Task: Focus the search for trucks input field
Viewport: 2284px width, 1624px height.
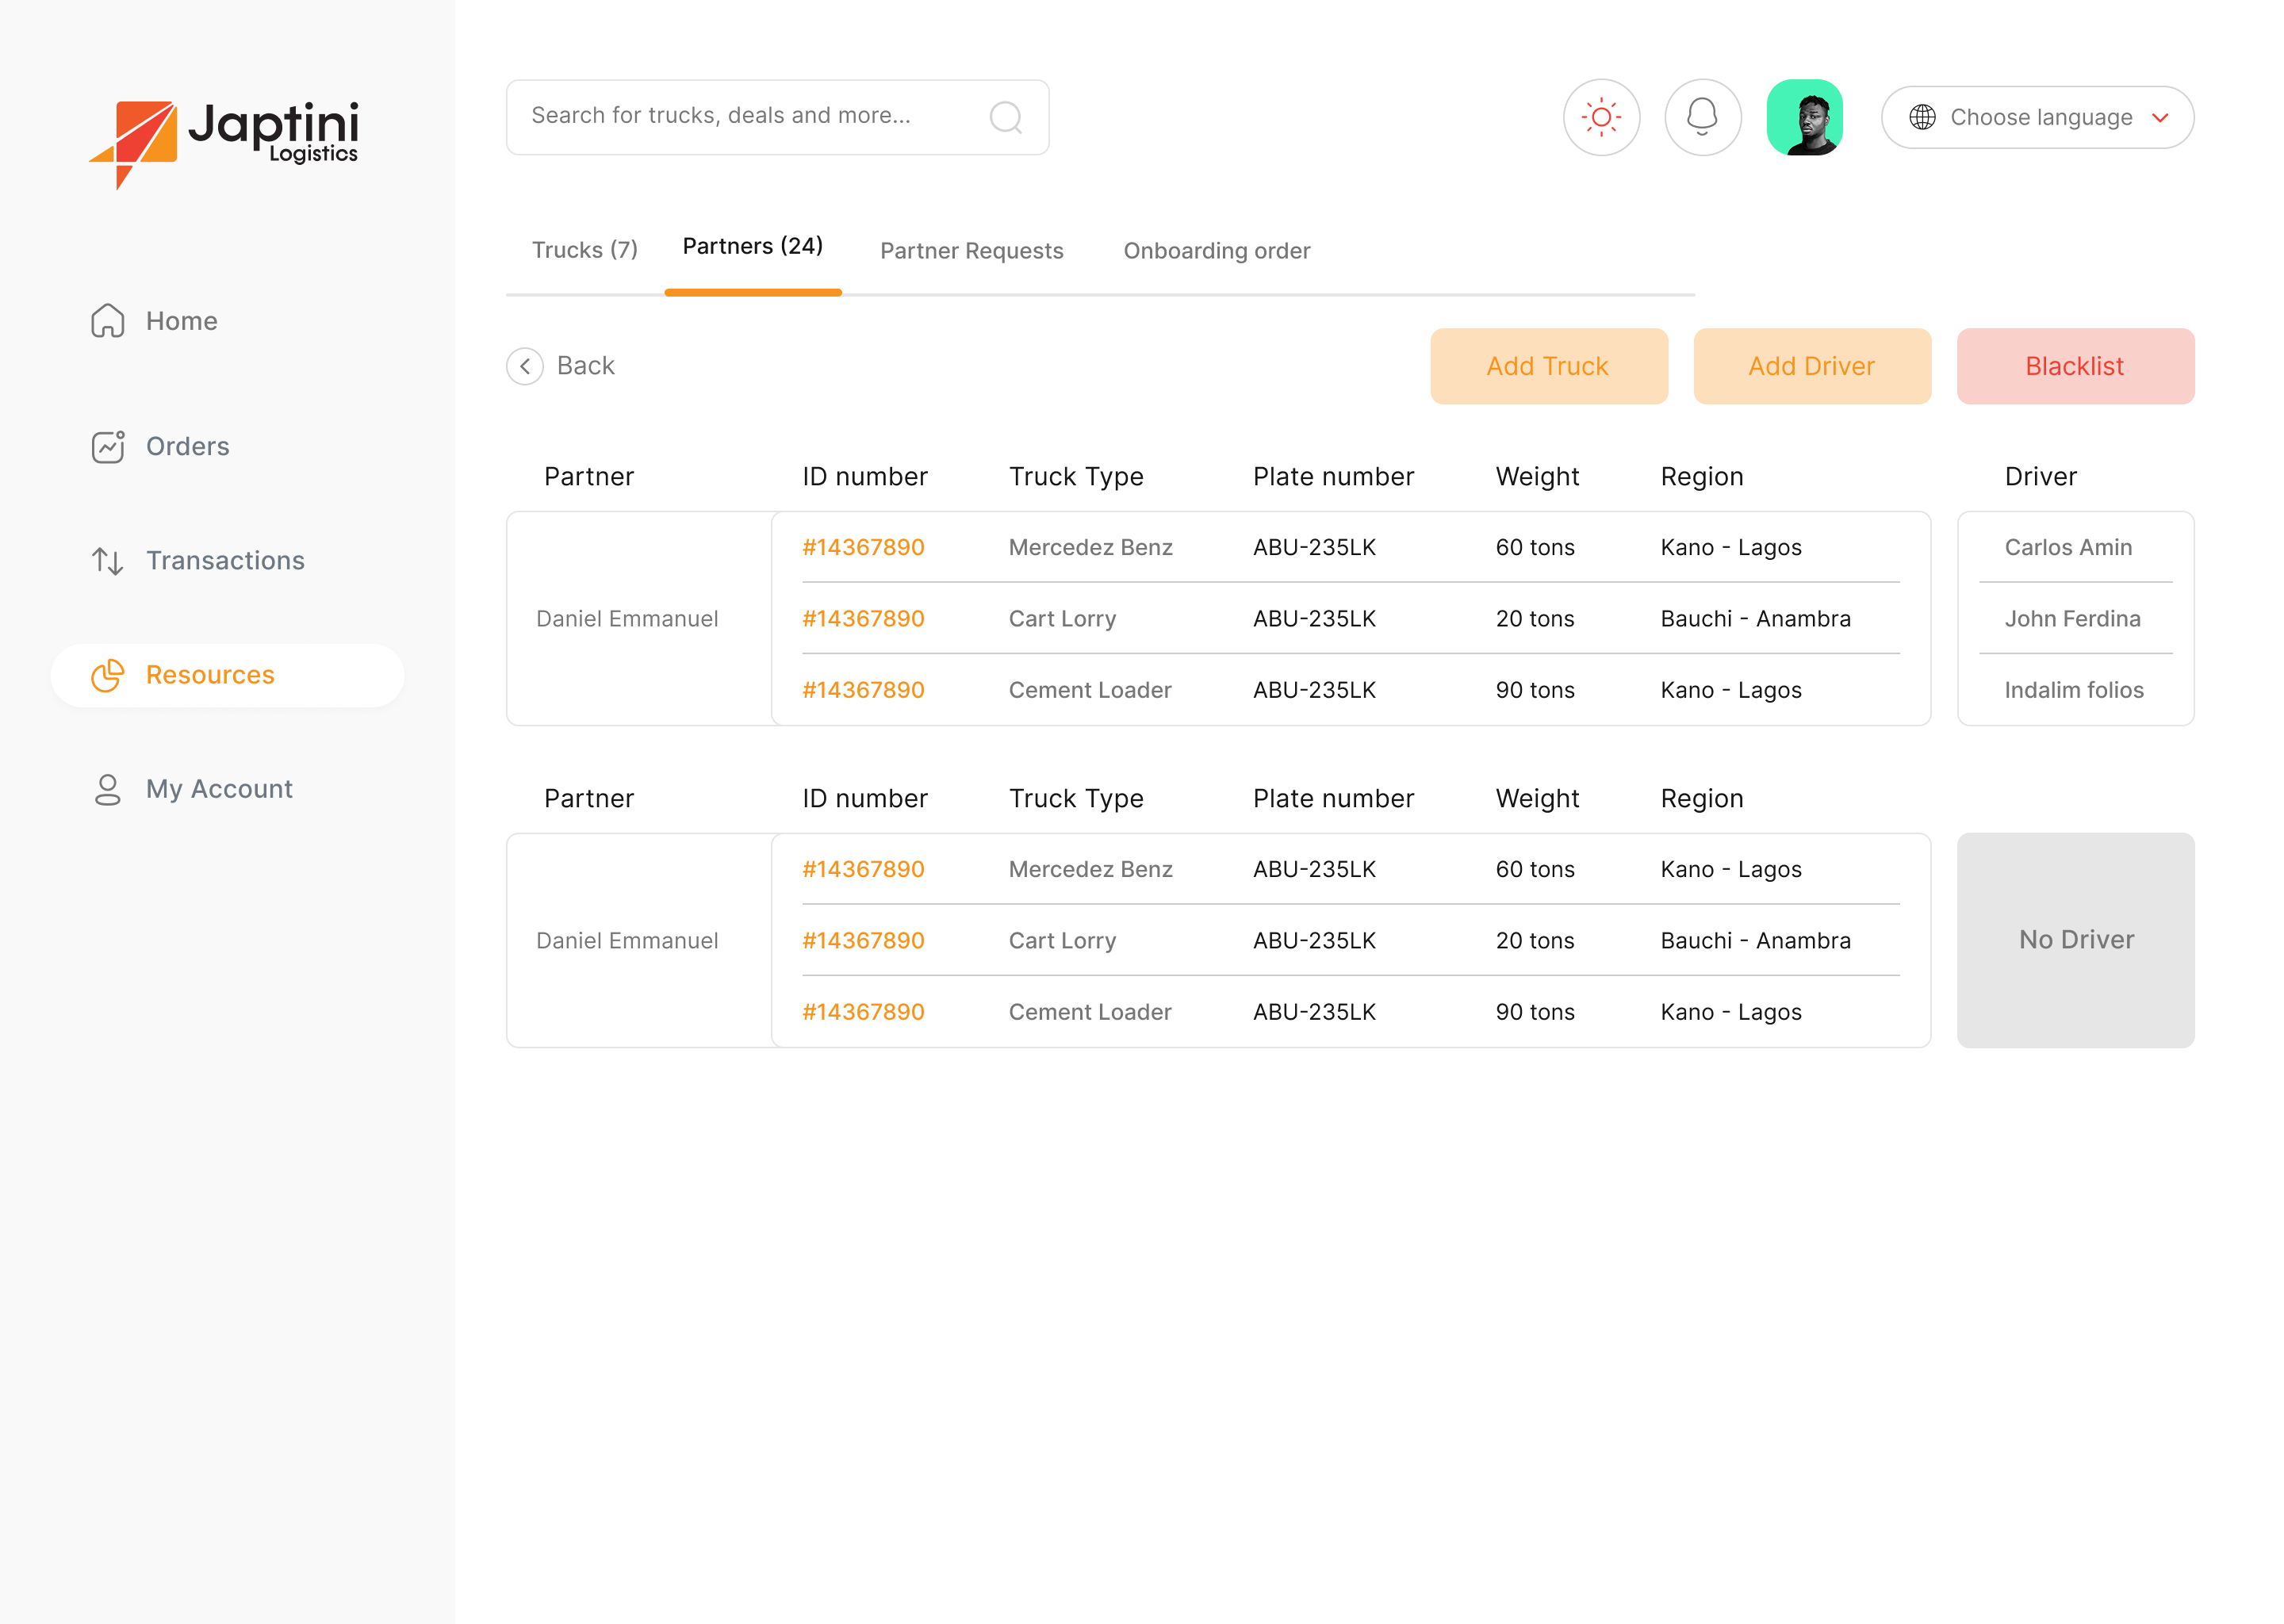Action: coord(777,117)
